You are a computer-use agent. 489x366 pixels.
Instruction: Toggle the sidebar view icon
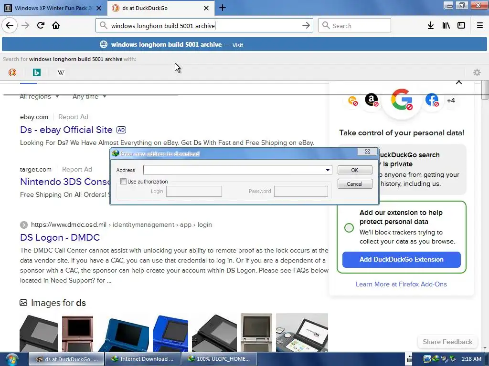pyautogui.click(x=461, y=25)
